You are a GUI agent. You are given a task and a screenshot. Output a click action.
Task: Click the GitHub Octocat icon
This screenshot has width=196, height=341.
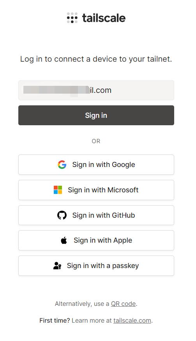[x=62, y=215]
